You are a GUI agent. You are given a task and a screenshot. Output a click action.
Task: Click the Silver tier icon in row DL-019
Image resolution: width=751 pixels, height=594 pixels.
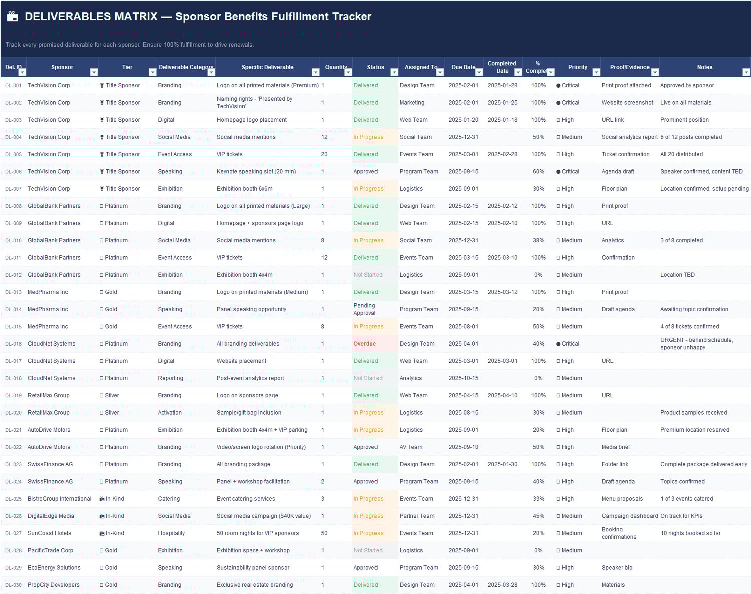click(102, 396)
